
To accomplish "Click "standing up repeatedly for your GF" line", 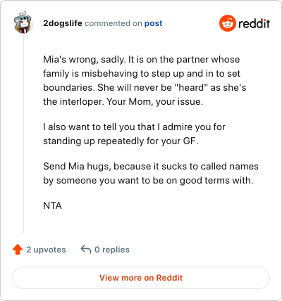I will [x=121, y=141].
